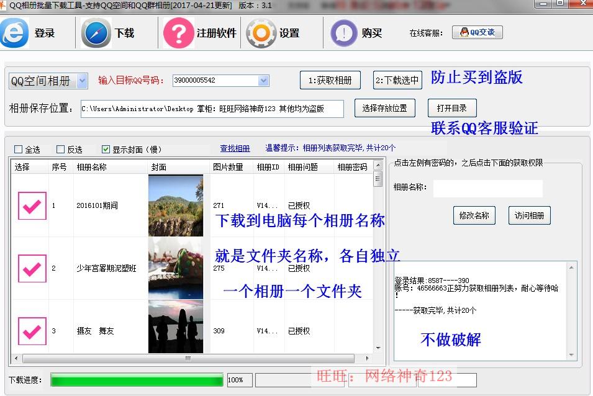Click the cover thumbnail of 摄友 舞友

click(x=176, y=326)
